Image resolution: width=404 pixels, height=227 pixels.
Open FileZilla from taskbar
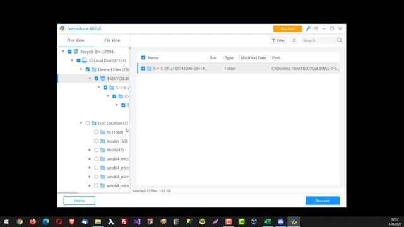pos(124,221)
